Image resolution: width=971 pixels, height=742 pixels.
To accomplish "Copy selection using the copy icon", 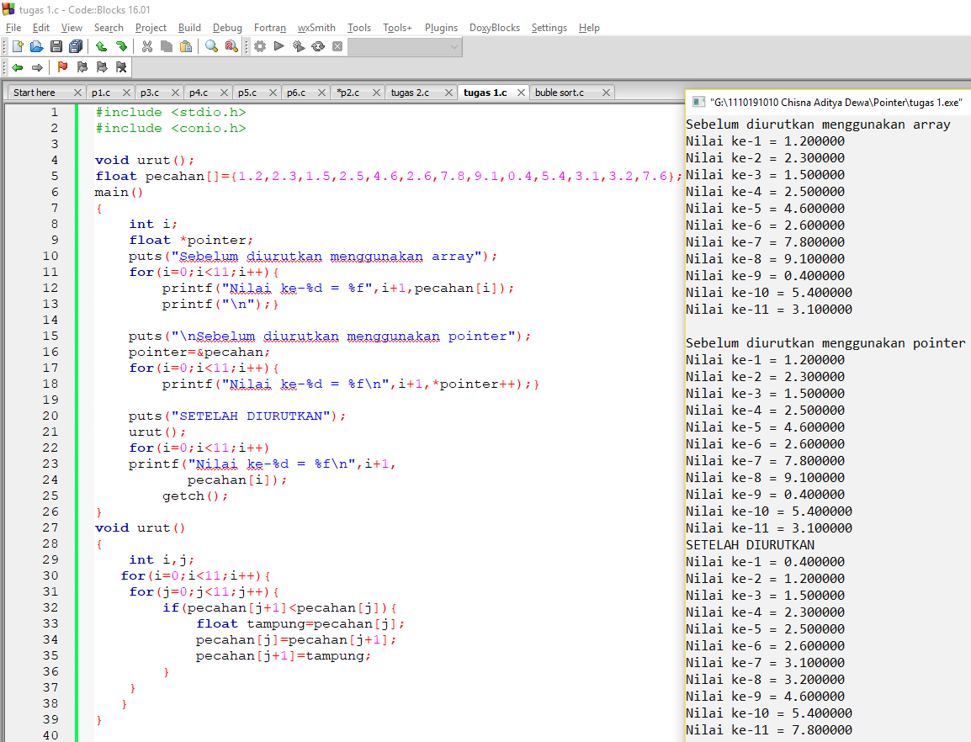I will click(166, 46).
